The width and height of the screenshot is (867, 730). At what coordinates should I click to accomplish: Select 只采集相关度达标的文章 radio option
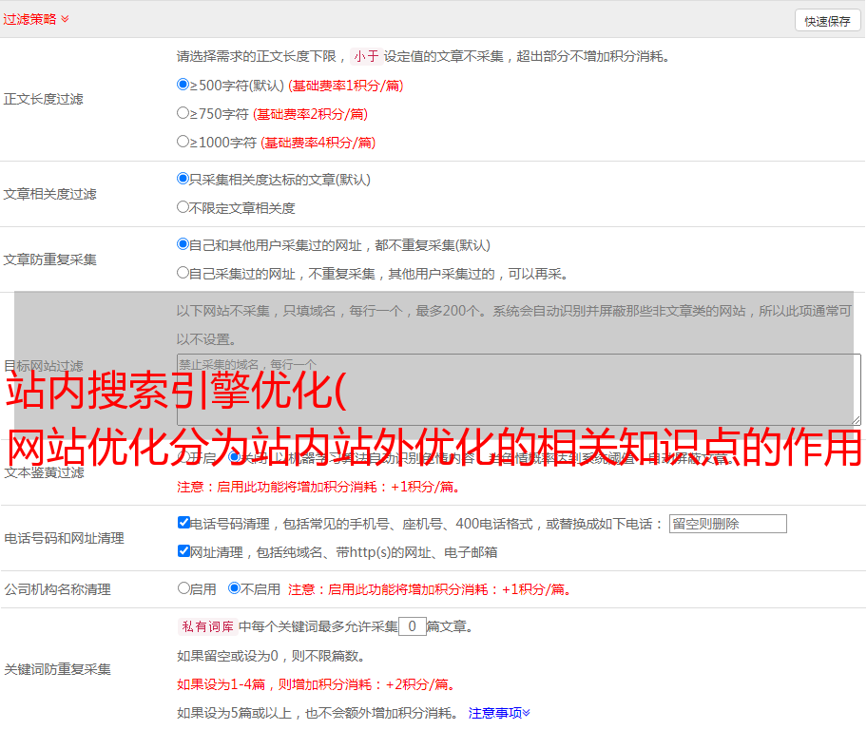[183, 179]
